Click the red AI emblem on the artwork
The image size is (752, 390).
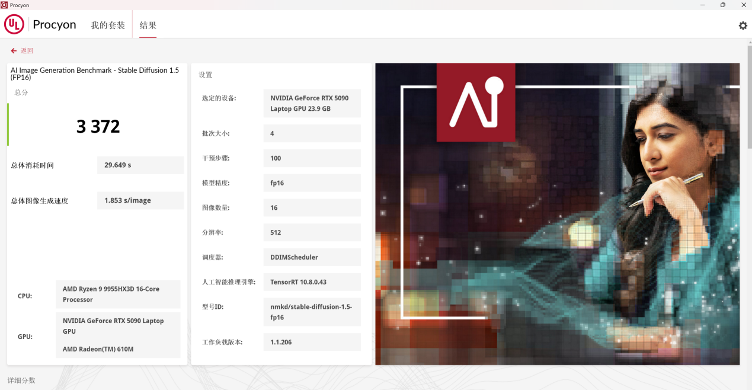click(x=476, y=103)
